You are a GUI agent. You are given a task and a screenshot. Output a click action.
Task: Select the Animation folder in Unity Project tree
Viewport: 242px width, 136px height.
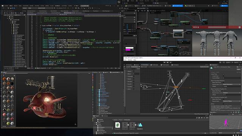(101, 128)
